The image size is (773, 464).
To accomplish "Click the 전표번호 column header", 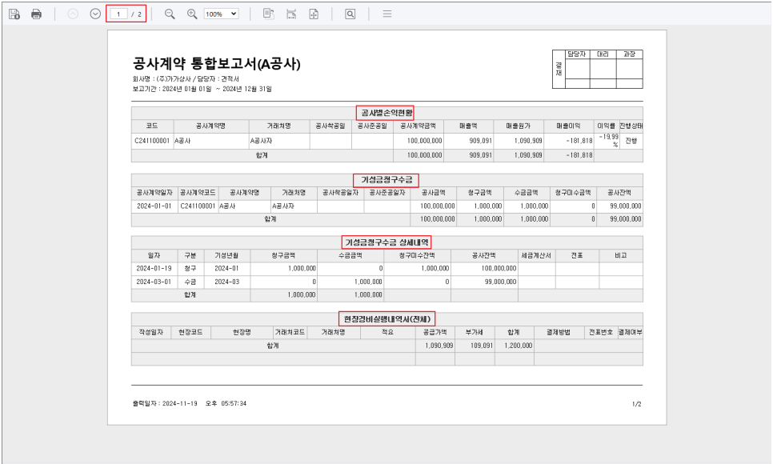I will coord(600,332).
